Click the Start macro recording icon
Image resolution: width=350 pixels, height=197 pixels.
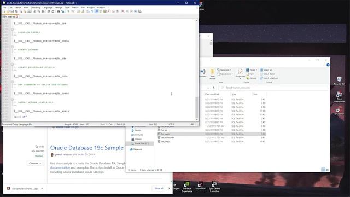pyautogui.click(x=122, y=11)
